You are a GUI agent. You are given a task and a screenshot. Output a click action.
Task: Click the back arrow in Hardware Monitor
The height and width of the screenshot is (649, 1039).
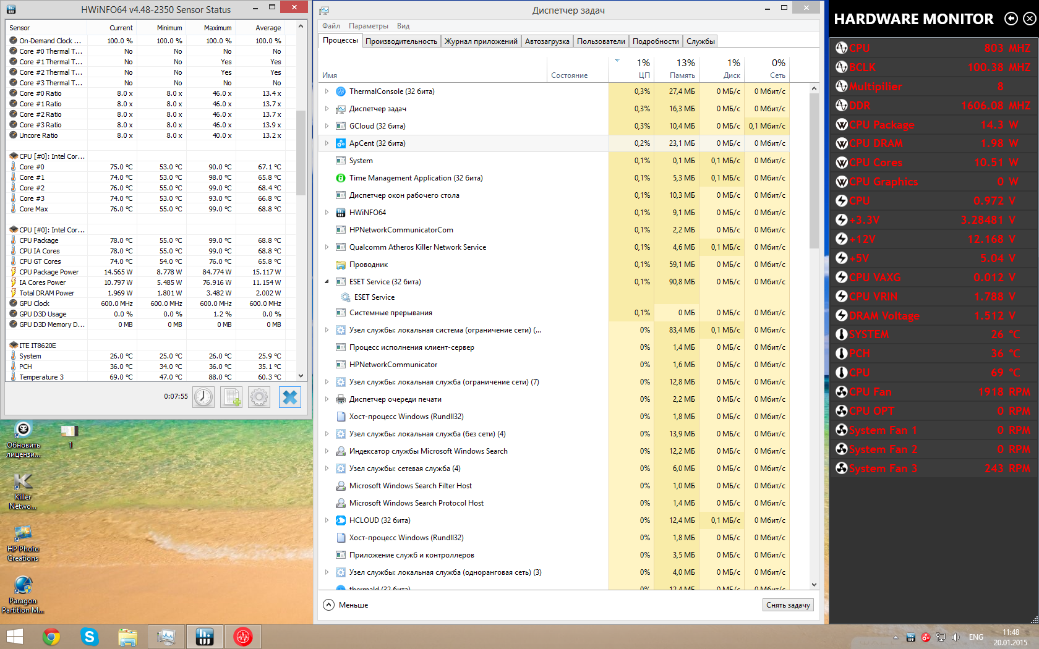(1011, 19)
